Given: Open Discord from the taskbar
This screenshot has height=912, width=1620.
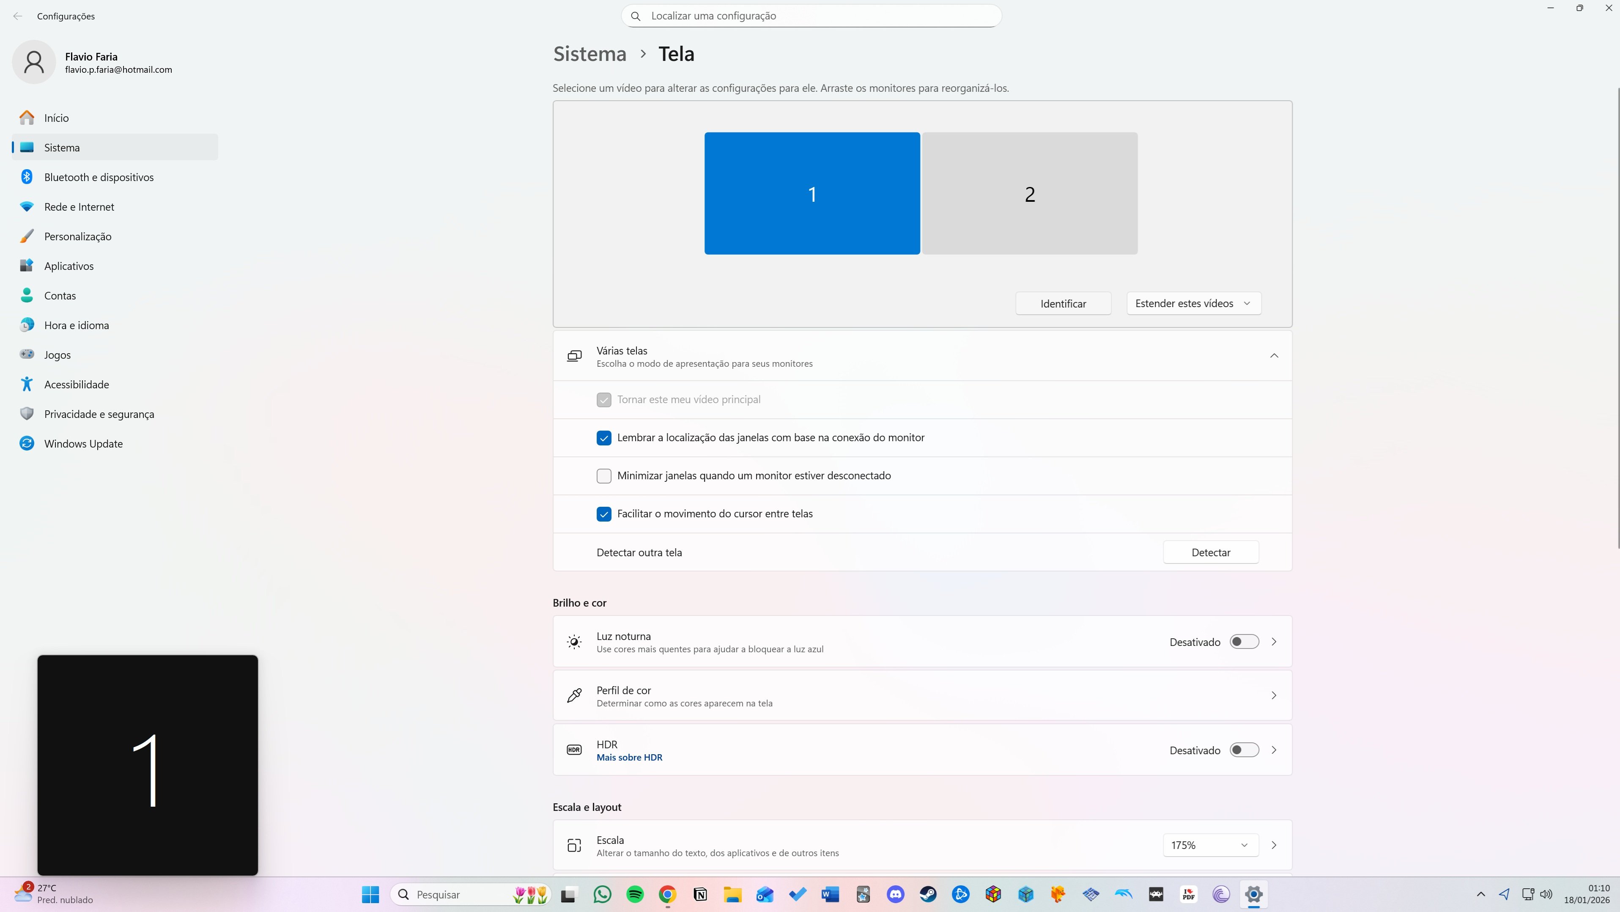Looking at the screenshot, I should pyautogui.click(x=896, y=894).
